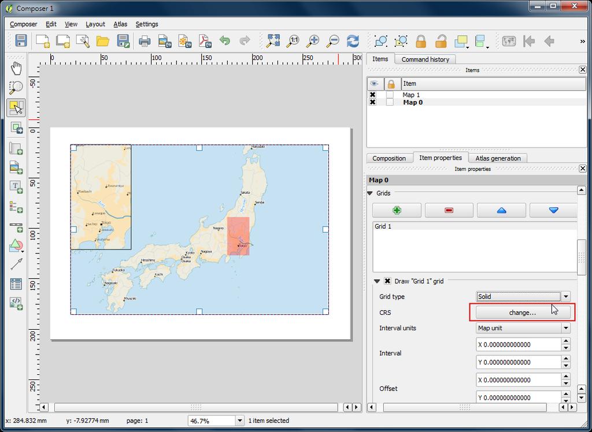Click the Zoom in magnifier

(x=313, y=41)
